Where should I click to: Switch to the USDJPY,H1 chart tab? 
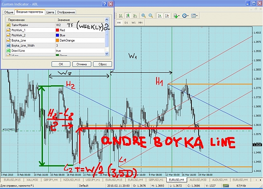click(93, 180)
